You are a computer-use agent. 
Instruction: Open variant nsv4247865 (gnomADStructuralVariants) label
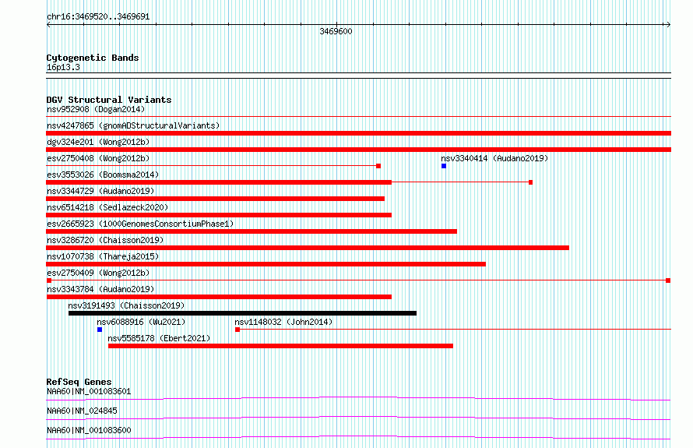coord(133,125)
